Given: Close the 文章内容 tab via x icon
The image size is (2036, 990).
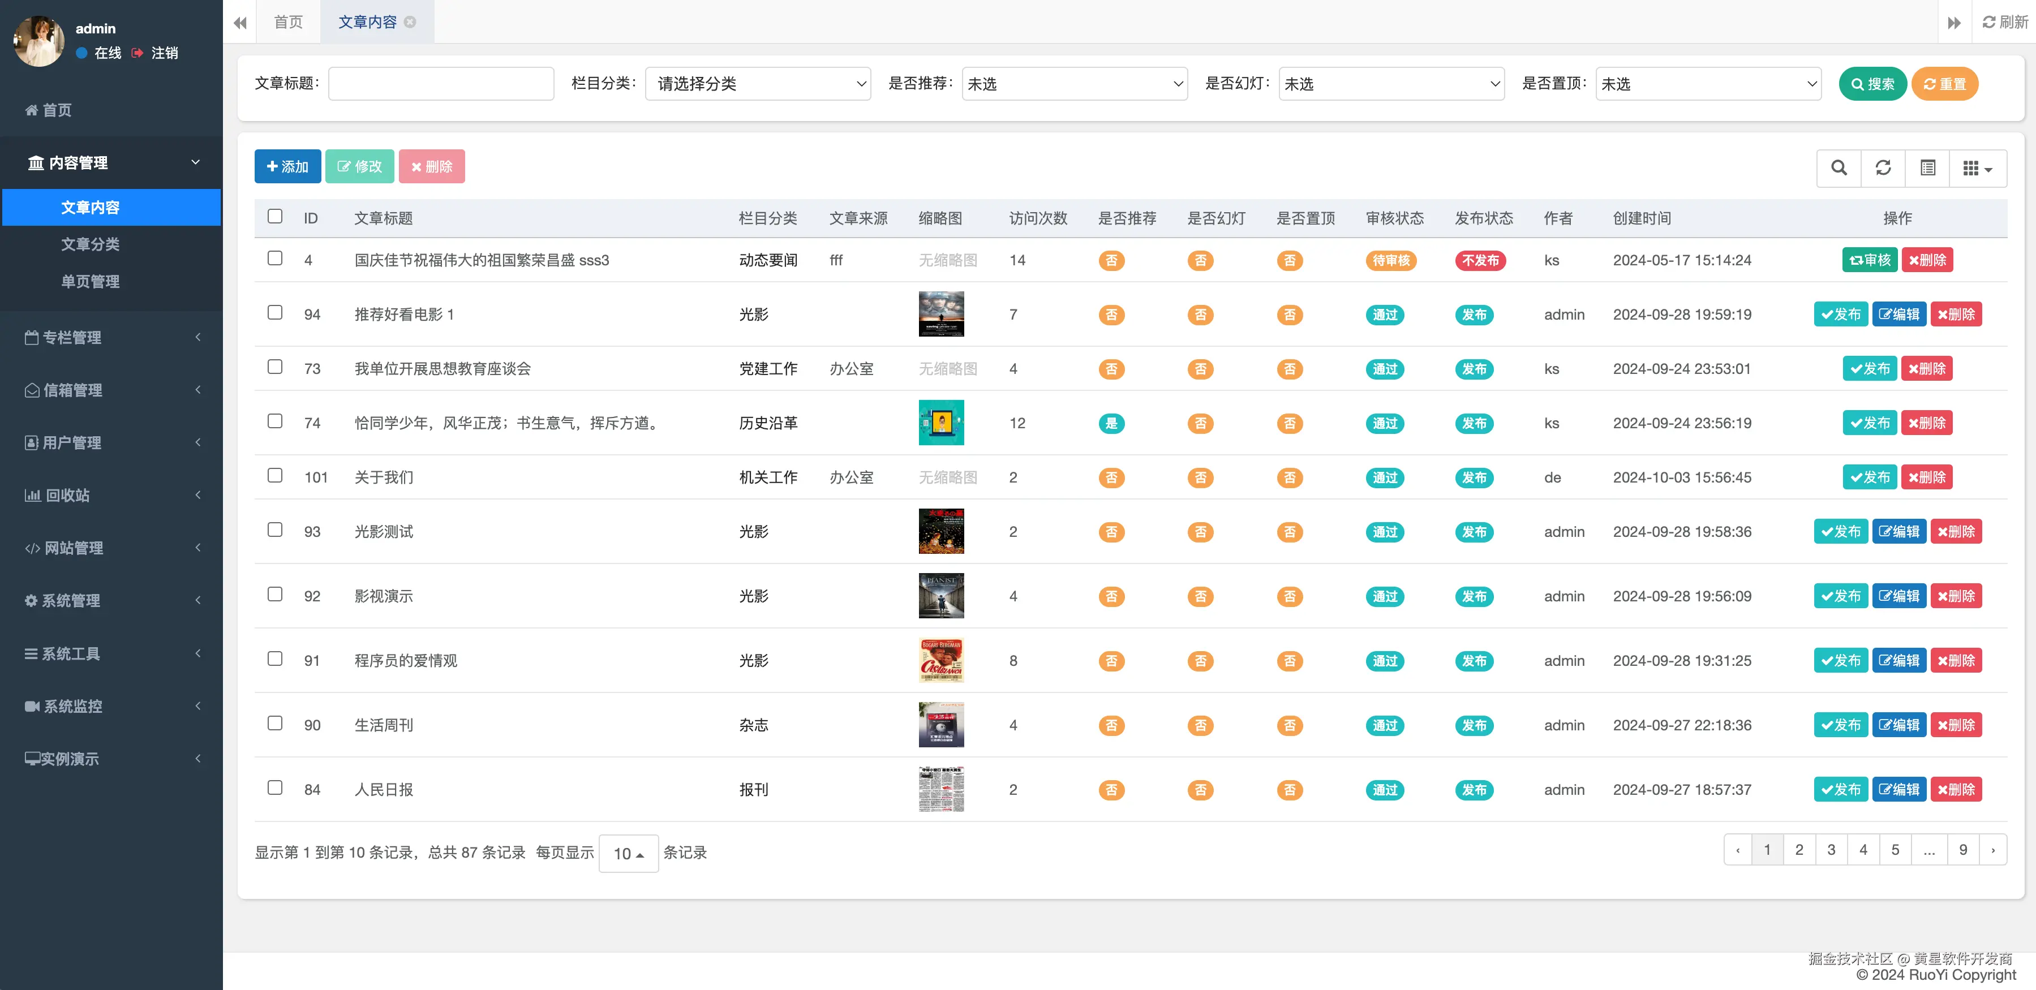Looking at the screenshot, I should [x=410, y=22].
